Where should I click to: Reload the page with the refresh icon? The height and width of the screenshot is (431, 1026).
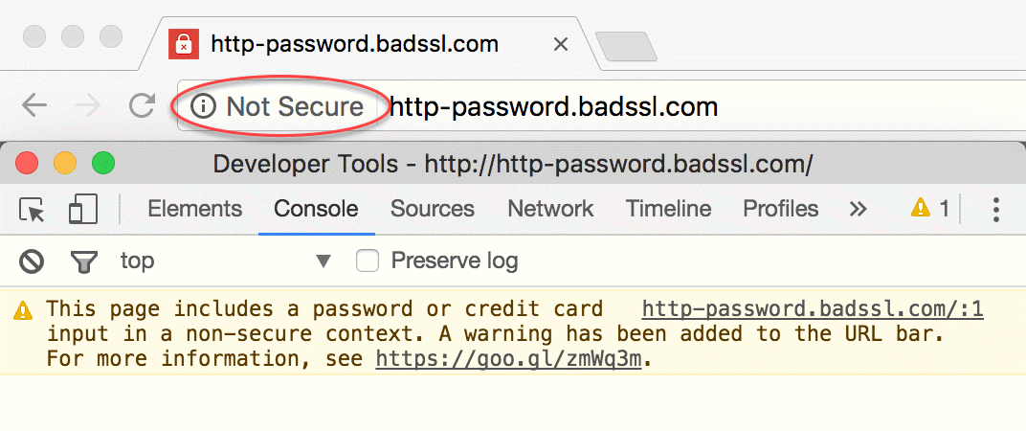(142, 106)
